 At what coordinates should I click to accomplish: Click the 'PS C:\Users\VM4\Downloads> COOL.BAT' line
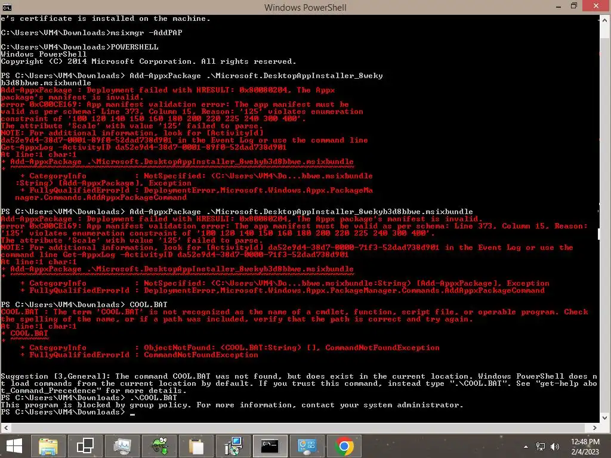coord(84,305)
